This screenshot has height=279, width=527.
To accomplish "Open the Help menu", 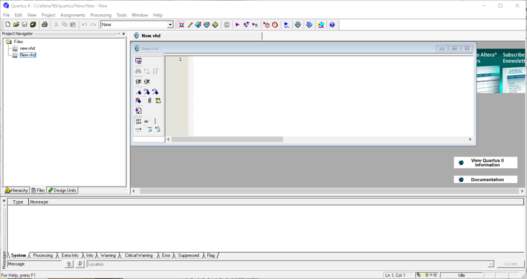I will (157, 15).
